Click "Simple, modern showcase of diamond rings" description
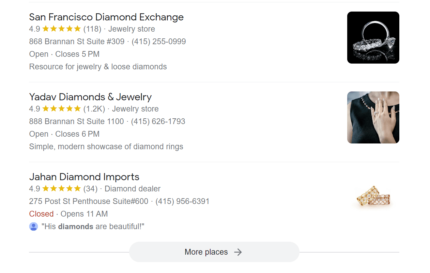This screenshot has width=430, height=273. tap(106, 147)
